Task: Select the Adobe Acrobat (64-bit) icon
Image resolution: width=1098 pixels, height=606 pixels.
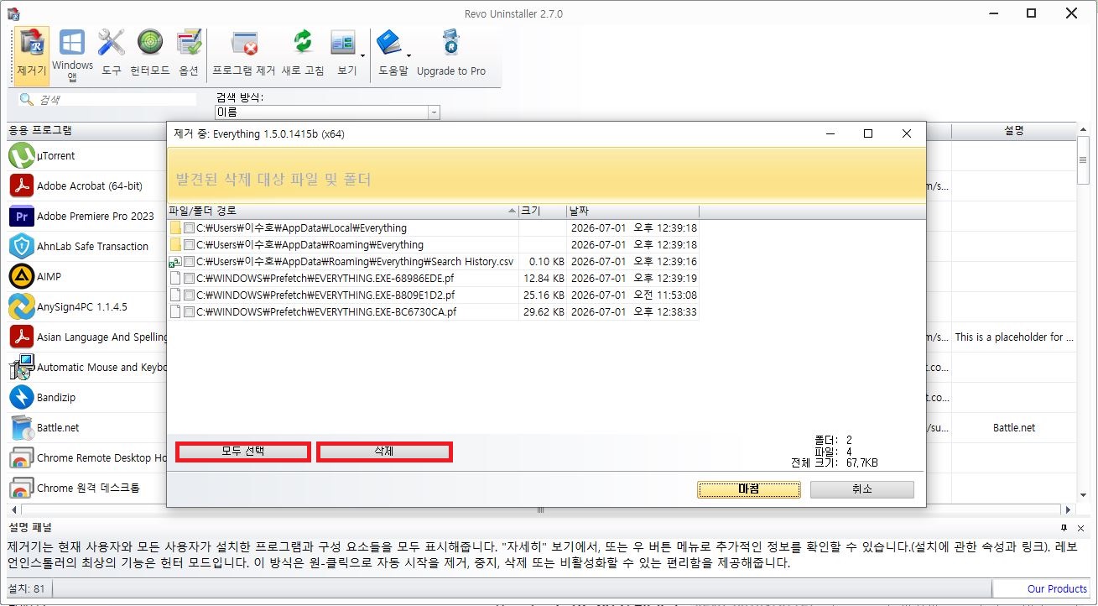Action: click(22, 186)
